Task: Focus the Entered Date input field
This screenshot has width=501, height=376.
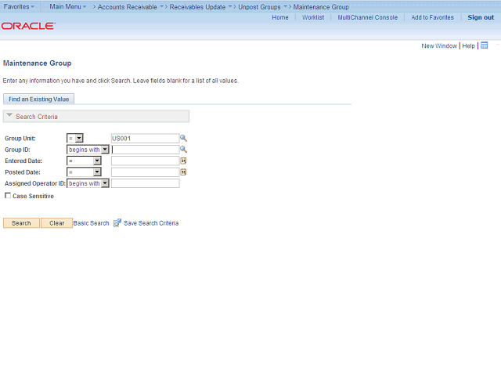Action: [x=145, y=161]
